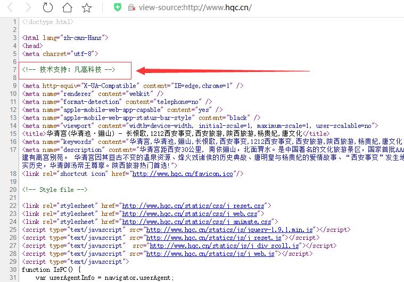The height and width of the screenshot is (282, 404).
Task: Open the j_reset.css stylesheet link
Action: [x=194, y=205]
